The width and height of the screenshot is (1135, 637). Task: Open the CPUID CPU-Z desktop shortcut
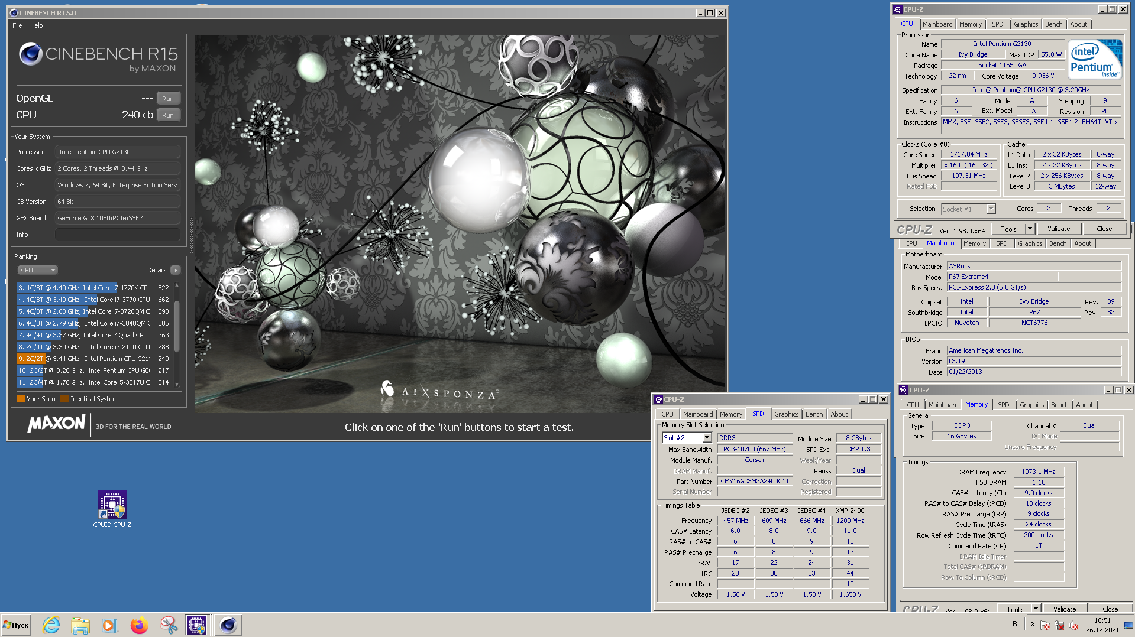112,509
